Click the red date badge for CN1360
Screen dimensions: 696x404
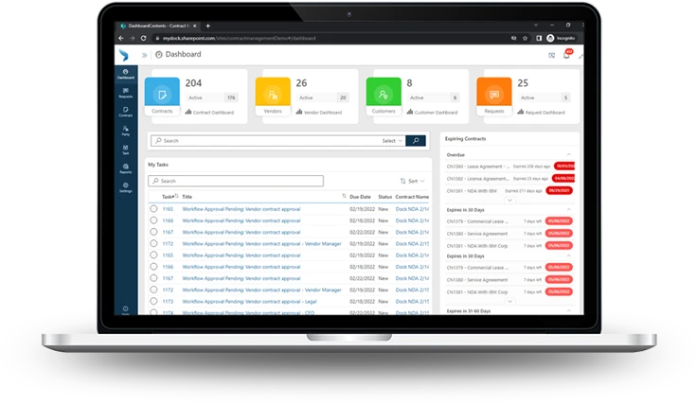point(564,167)
